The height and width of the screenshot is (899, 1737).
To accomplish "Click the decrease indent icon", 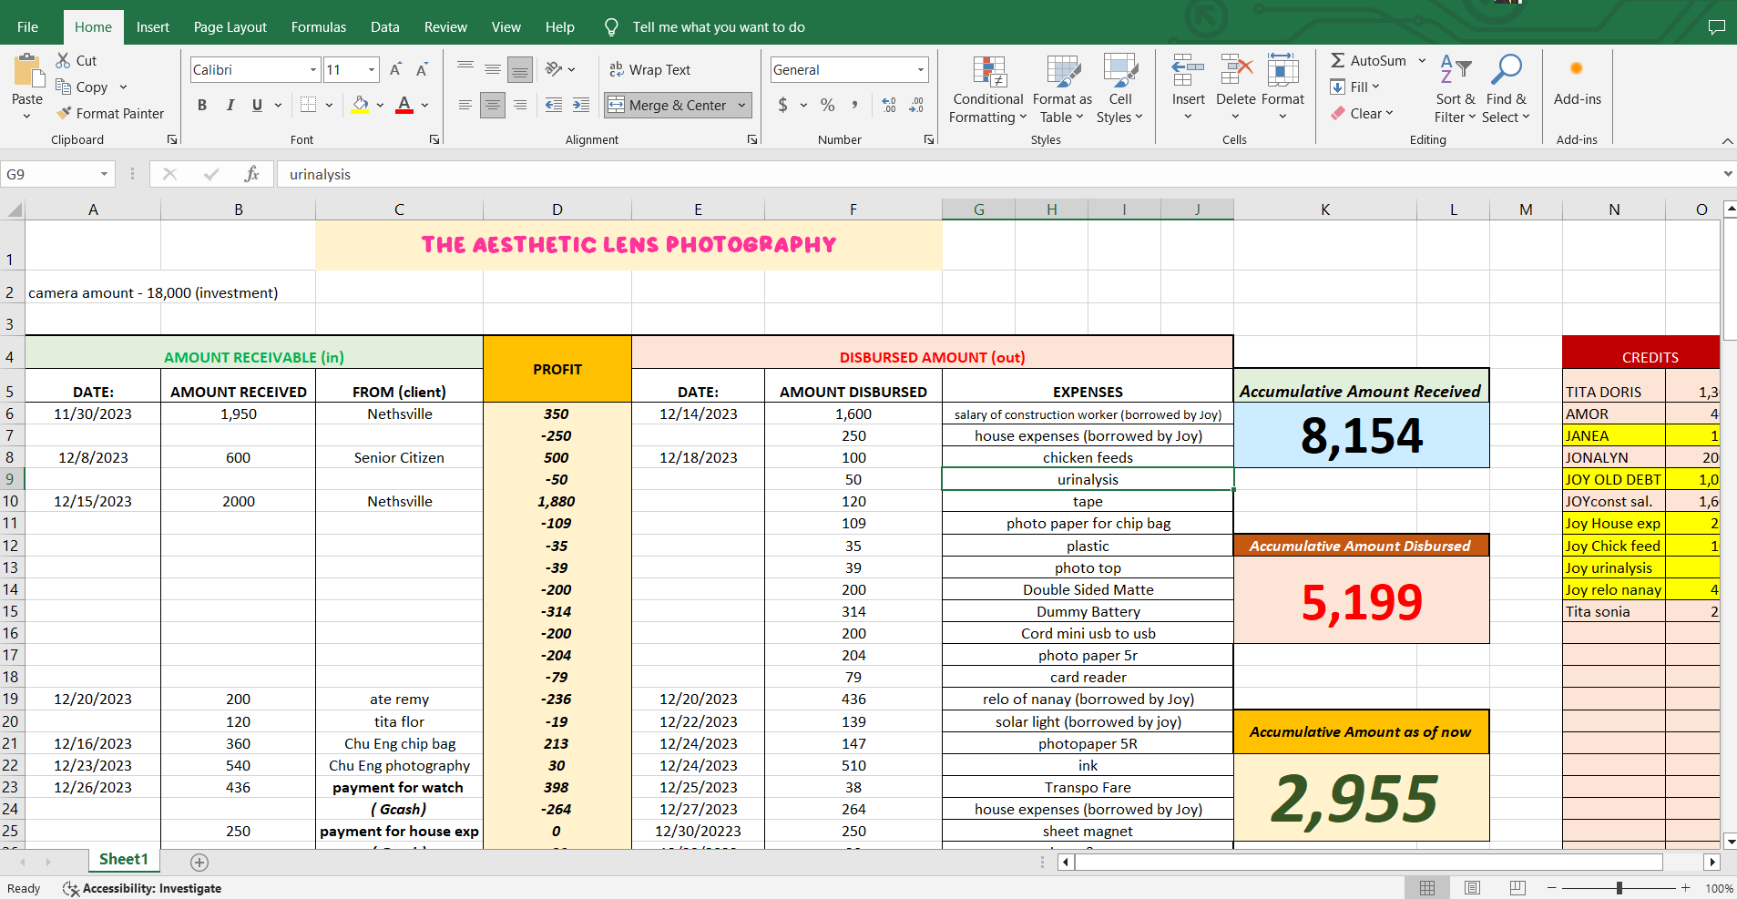I will pos(554,105).
